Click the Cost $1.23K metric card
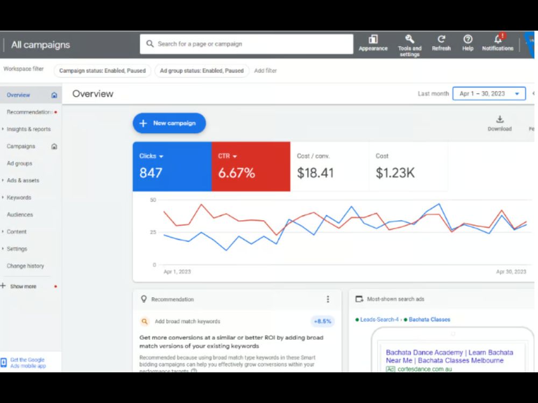 408,166
